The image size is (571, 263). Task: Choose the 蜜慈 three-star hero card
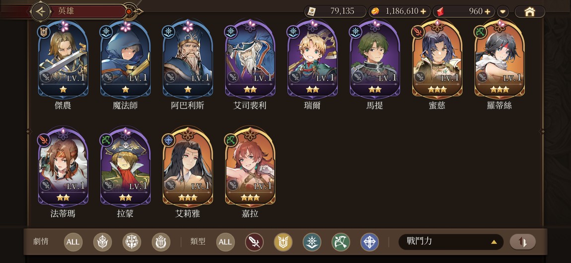(437, 65)
